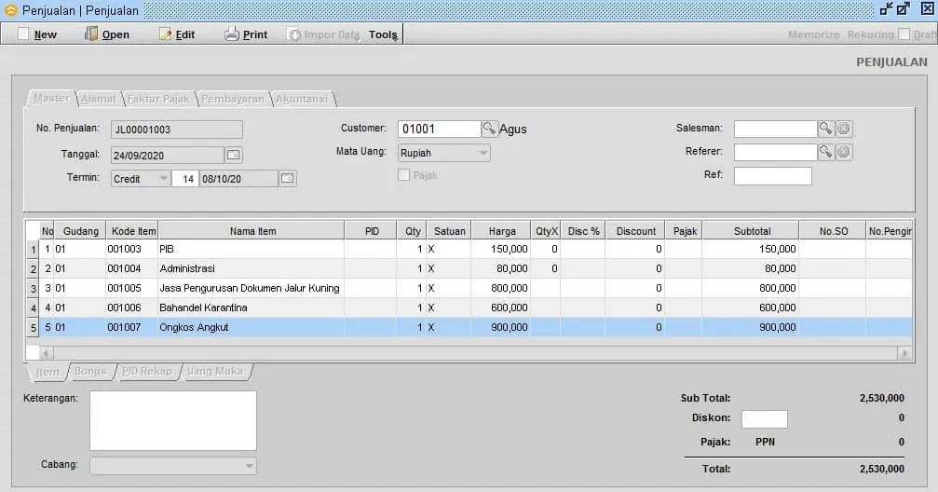The image size is (938, 492).
Task: Select the Ongkos Angkut item cell
Action: click(x=251, y=327)
